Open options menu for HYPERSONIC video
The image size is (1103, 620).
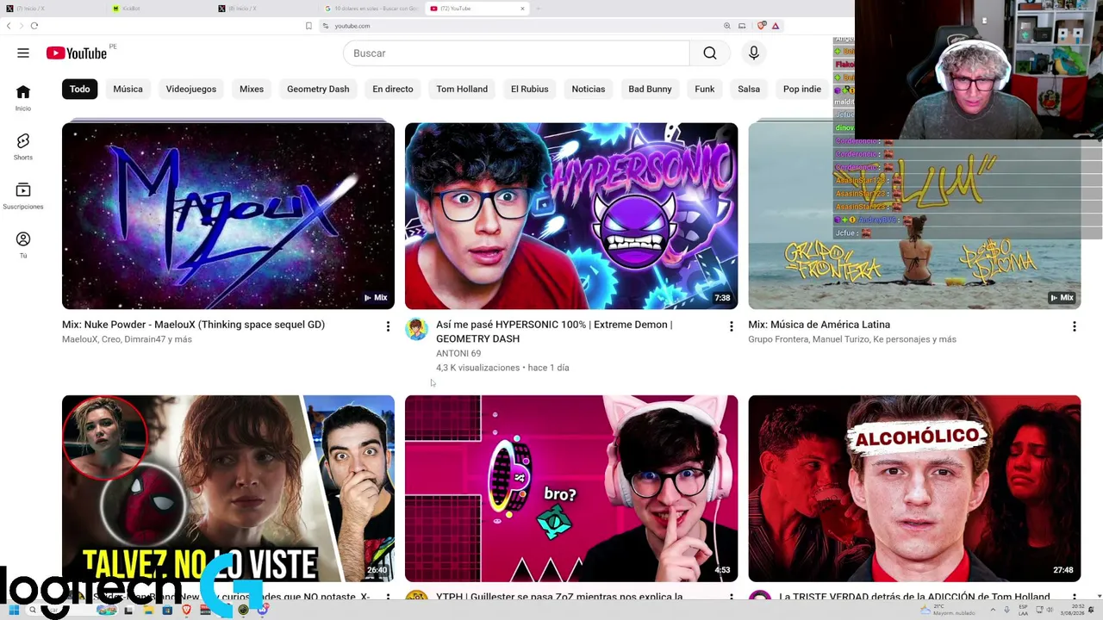pyautogui.click(x=731, y=326)
